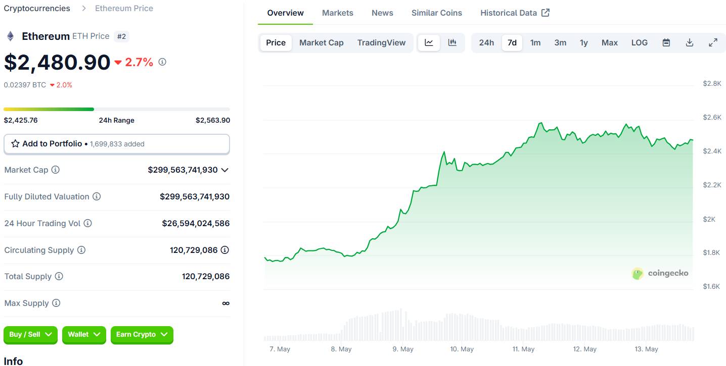
Task: Click the Add to Portfolio button
Action: (x=117, y=144)
